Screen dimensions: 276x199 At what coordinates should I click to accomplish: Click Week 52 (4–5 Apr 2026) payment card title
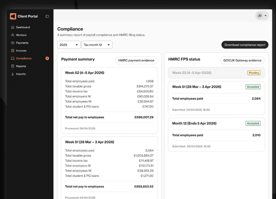[x=85, y=73]
